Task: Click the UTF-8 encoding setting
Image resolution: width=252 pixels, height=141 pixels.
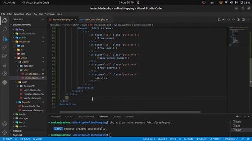Action: (x=173, y=139)
